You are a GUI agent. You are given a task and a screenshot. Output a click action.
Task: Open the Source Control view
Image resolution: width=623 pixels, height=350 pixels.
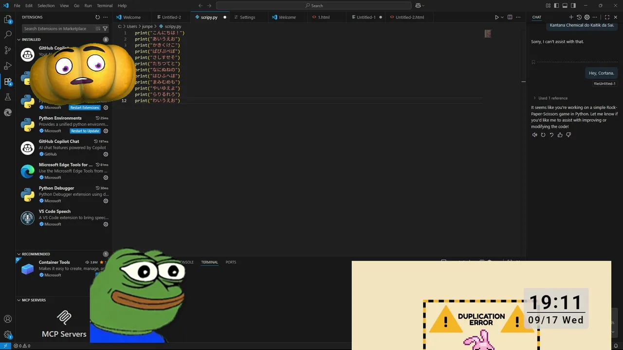[8, 50]
